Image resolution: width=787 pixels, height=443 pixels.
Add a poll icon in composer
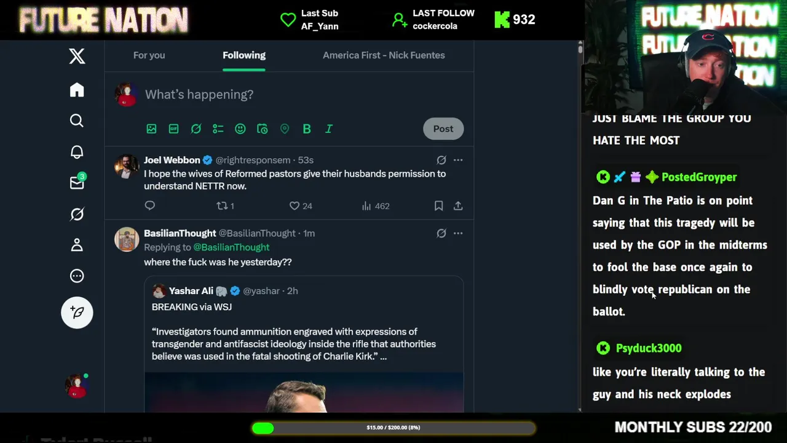pos(218,129)
